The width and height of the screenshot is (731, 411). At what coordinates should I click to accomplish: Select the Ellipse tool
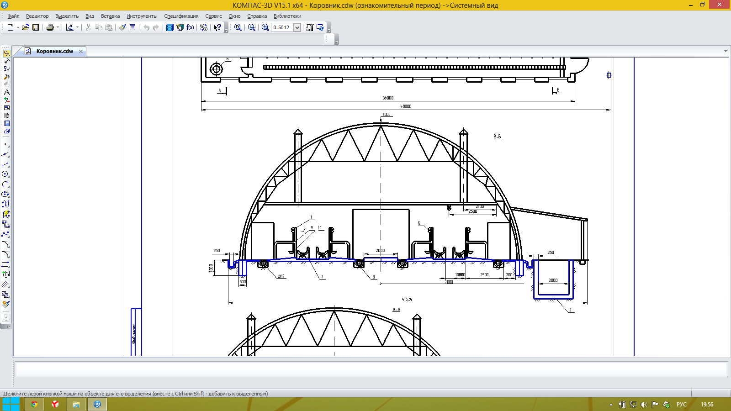pos(5,194)
